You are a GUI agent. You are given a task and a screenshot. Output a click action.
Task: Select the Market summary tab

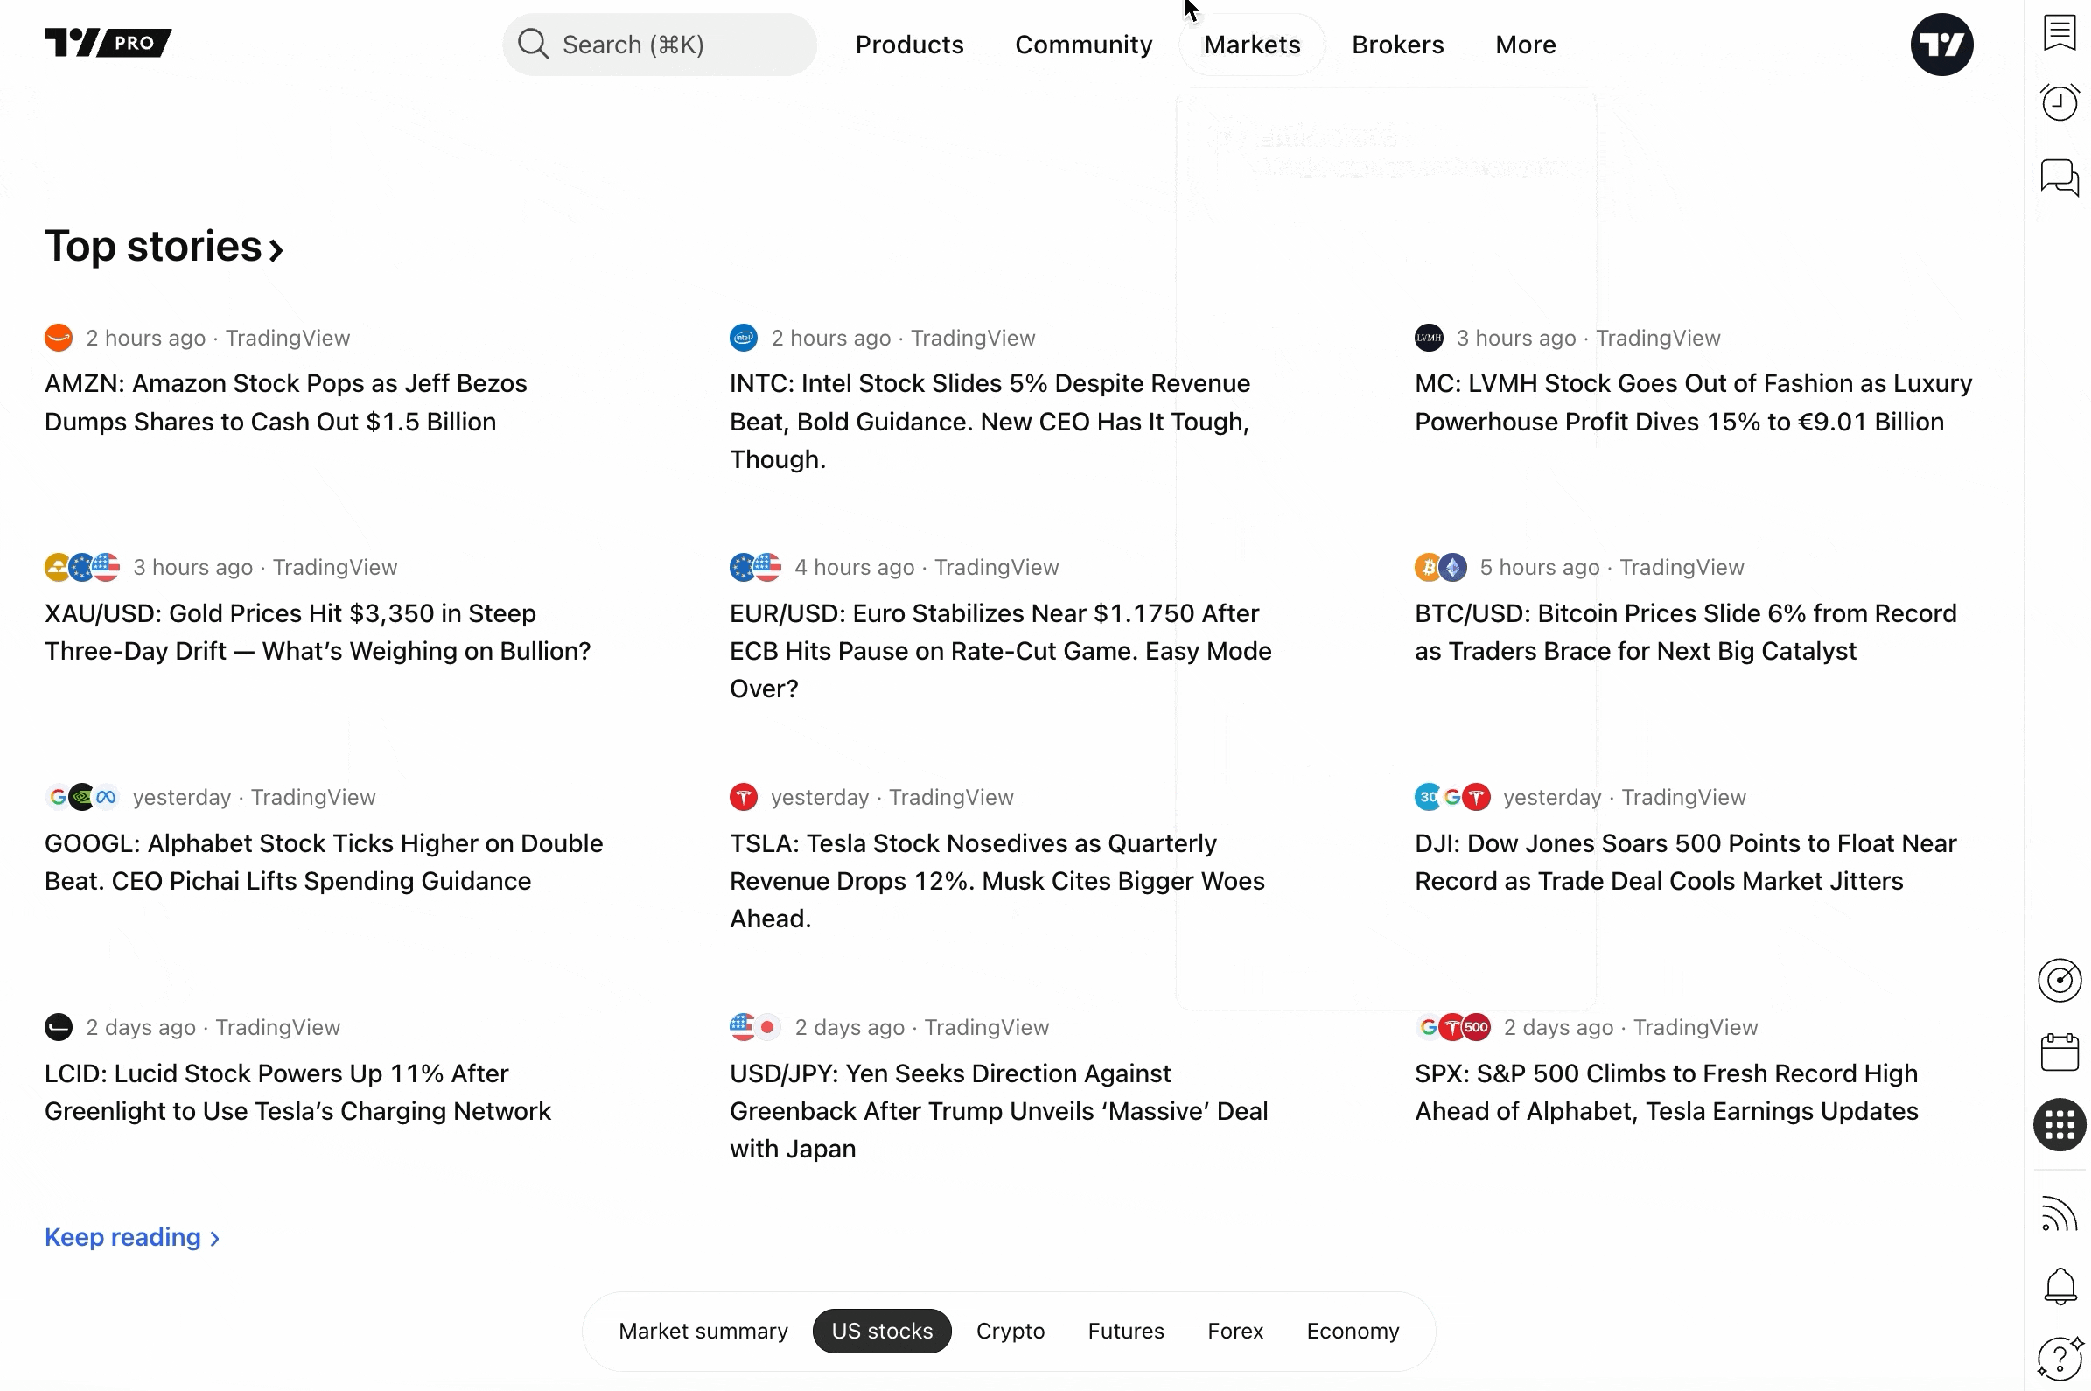703,1330
